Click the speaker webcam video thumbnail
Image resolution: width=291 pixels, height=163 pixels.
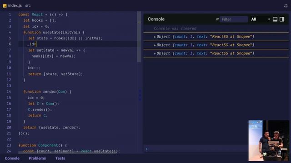tap(269, 140)
